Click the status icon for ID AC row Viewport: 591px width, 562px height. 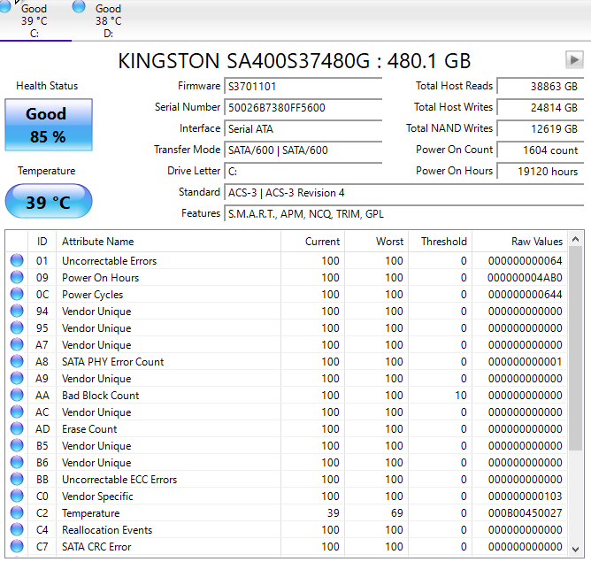point(17,412)
